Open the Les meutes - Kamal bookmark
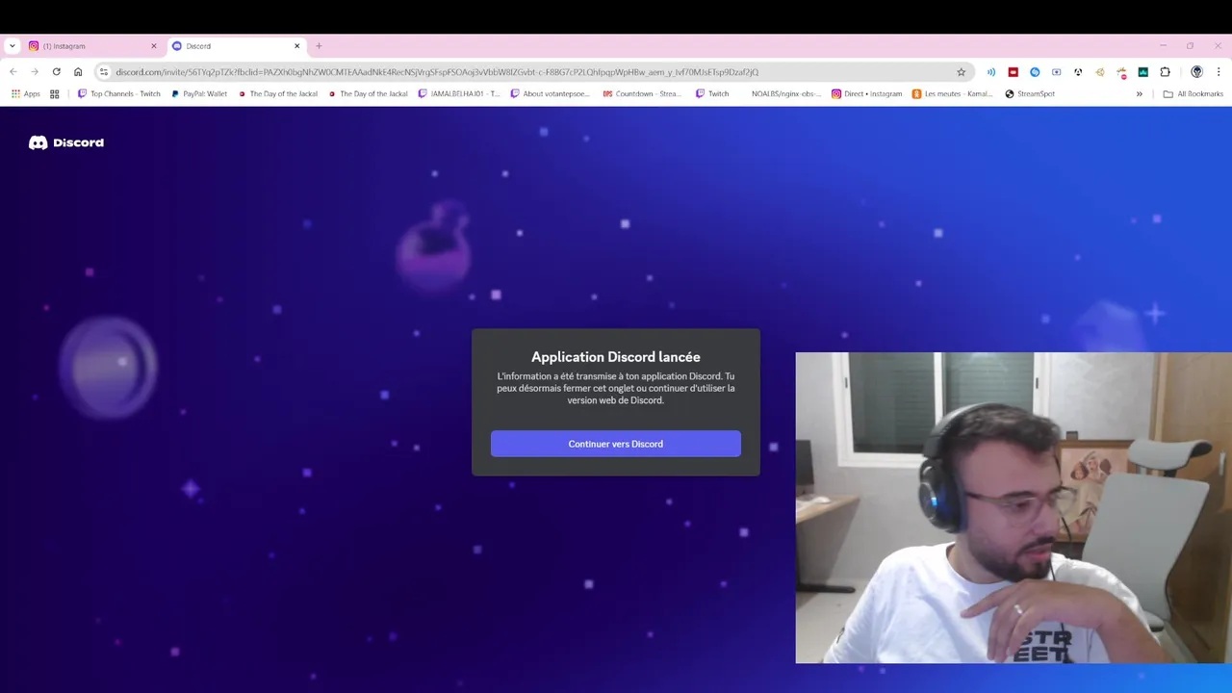This screenshot has height=693, width=1232. coord(952,94)
